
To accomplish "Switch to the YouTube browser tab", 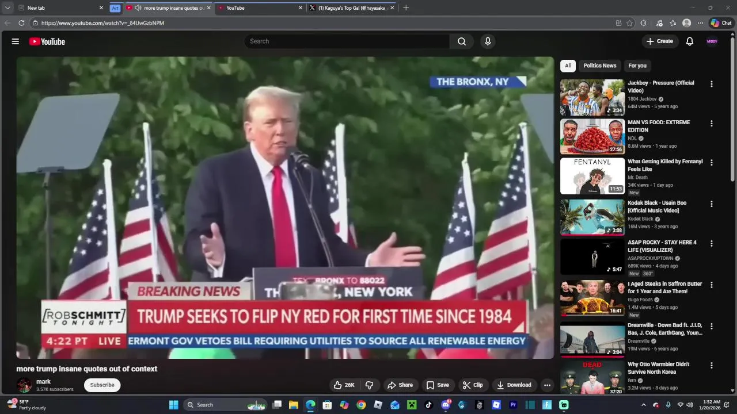I will click(260, 8).
